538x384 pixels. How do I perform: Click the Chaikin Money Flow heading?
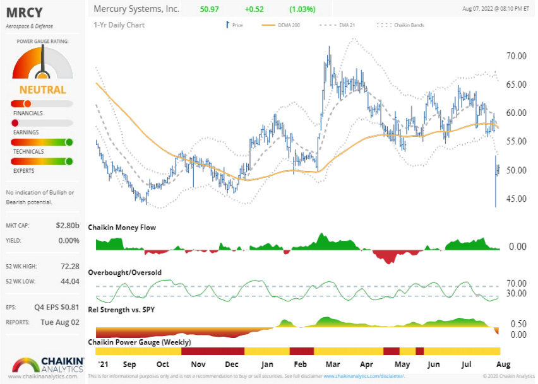click(x=122, y=228)
